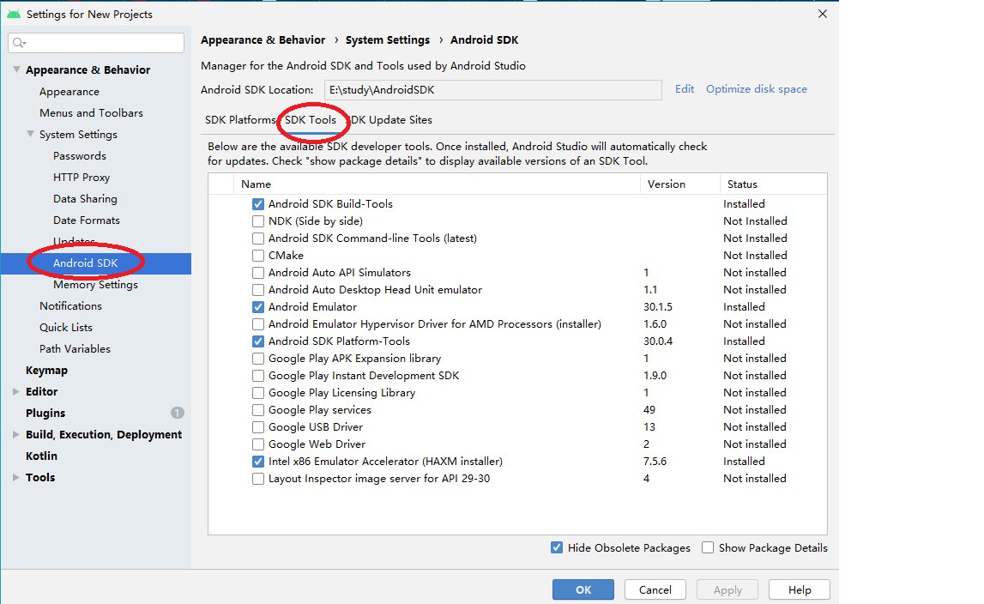Click the Cancel button
This screenshot has width=984, height=604.
(x=655, y=589)
